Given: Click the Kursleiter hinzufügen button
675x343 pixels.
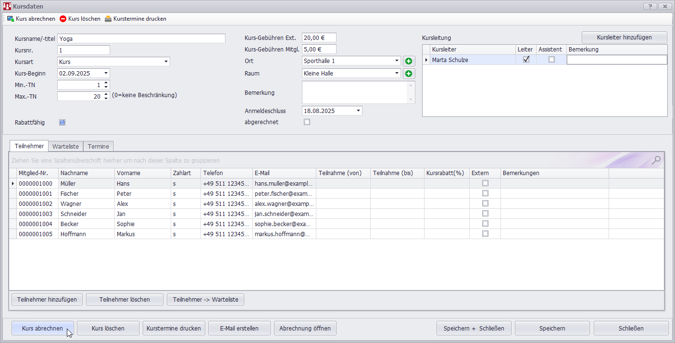Looking at the screenshot, I should click(624, 37).
